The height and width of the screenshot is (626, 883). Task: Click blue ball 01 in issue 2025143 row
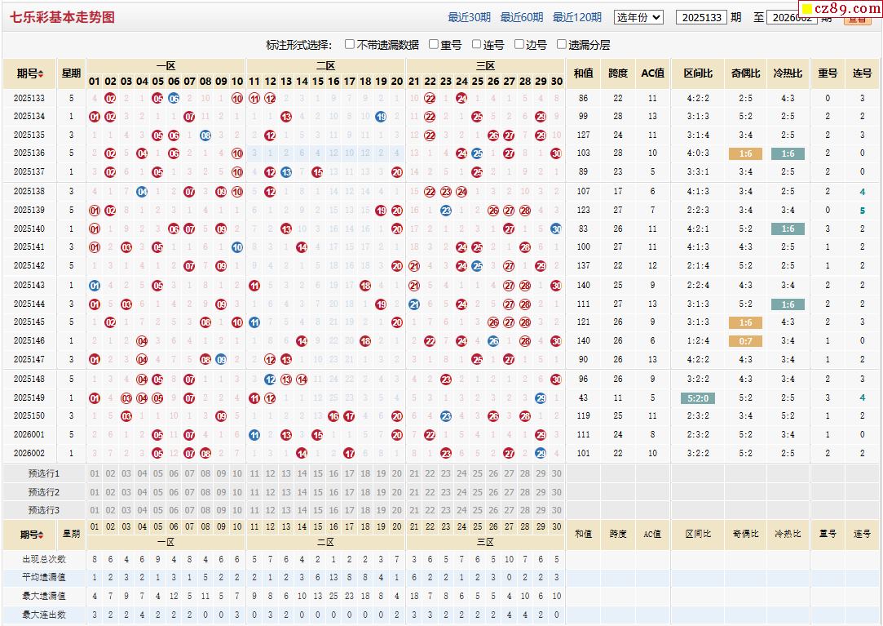point(95,286)
